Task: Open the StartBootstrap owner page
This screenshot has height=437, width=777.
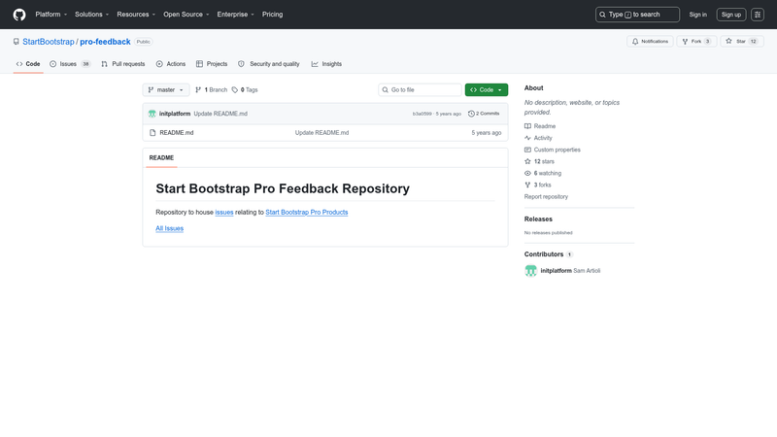Action: [48, 42]
